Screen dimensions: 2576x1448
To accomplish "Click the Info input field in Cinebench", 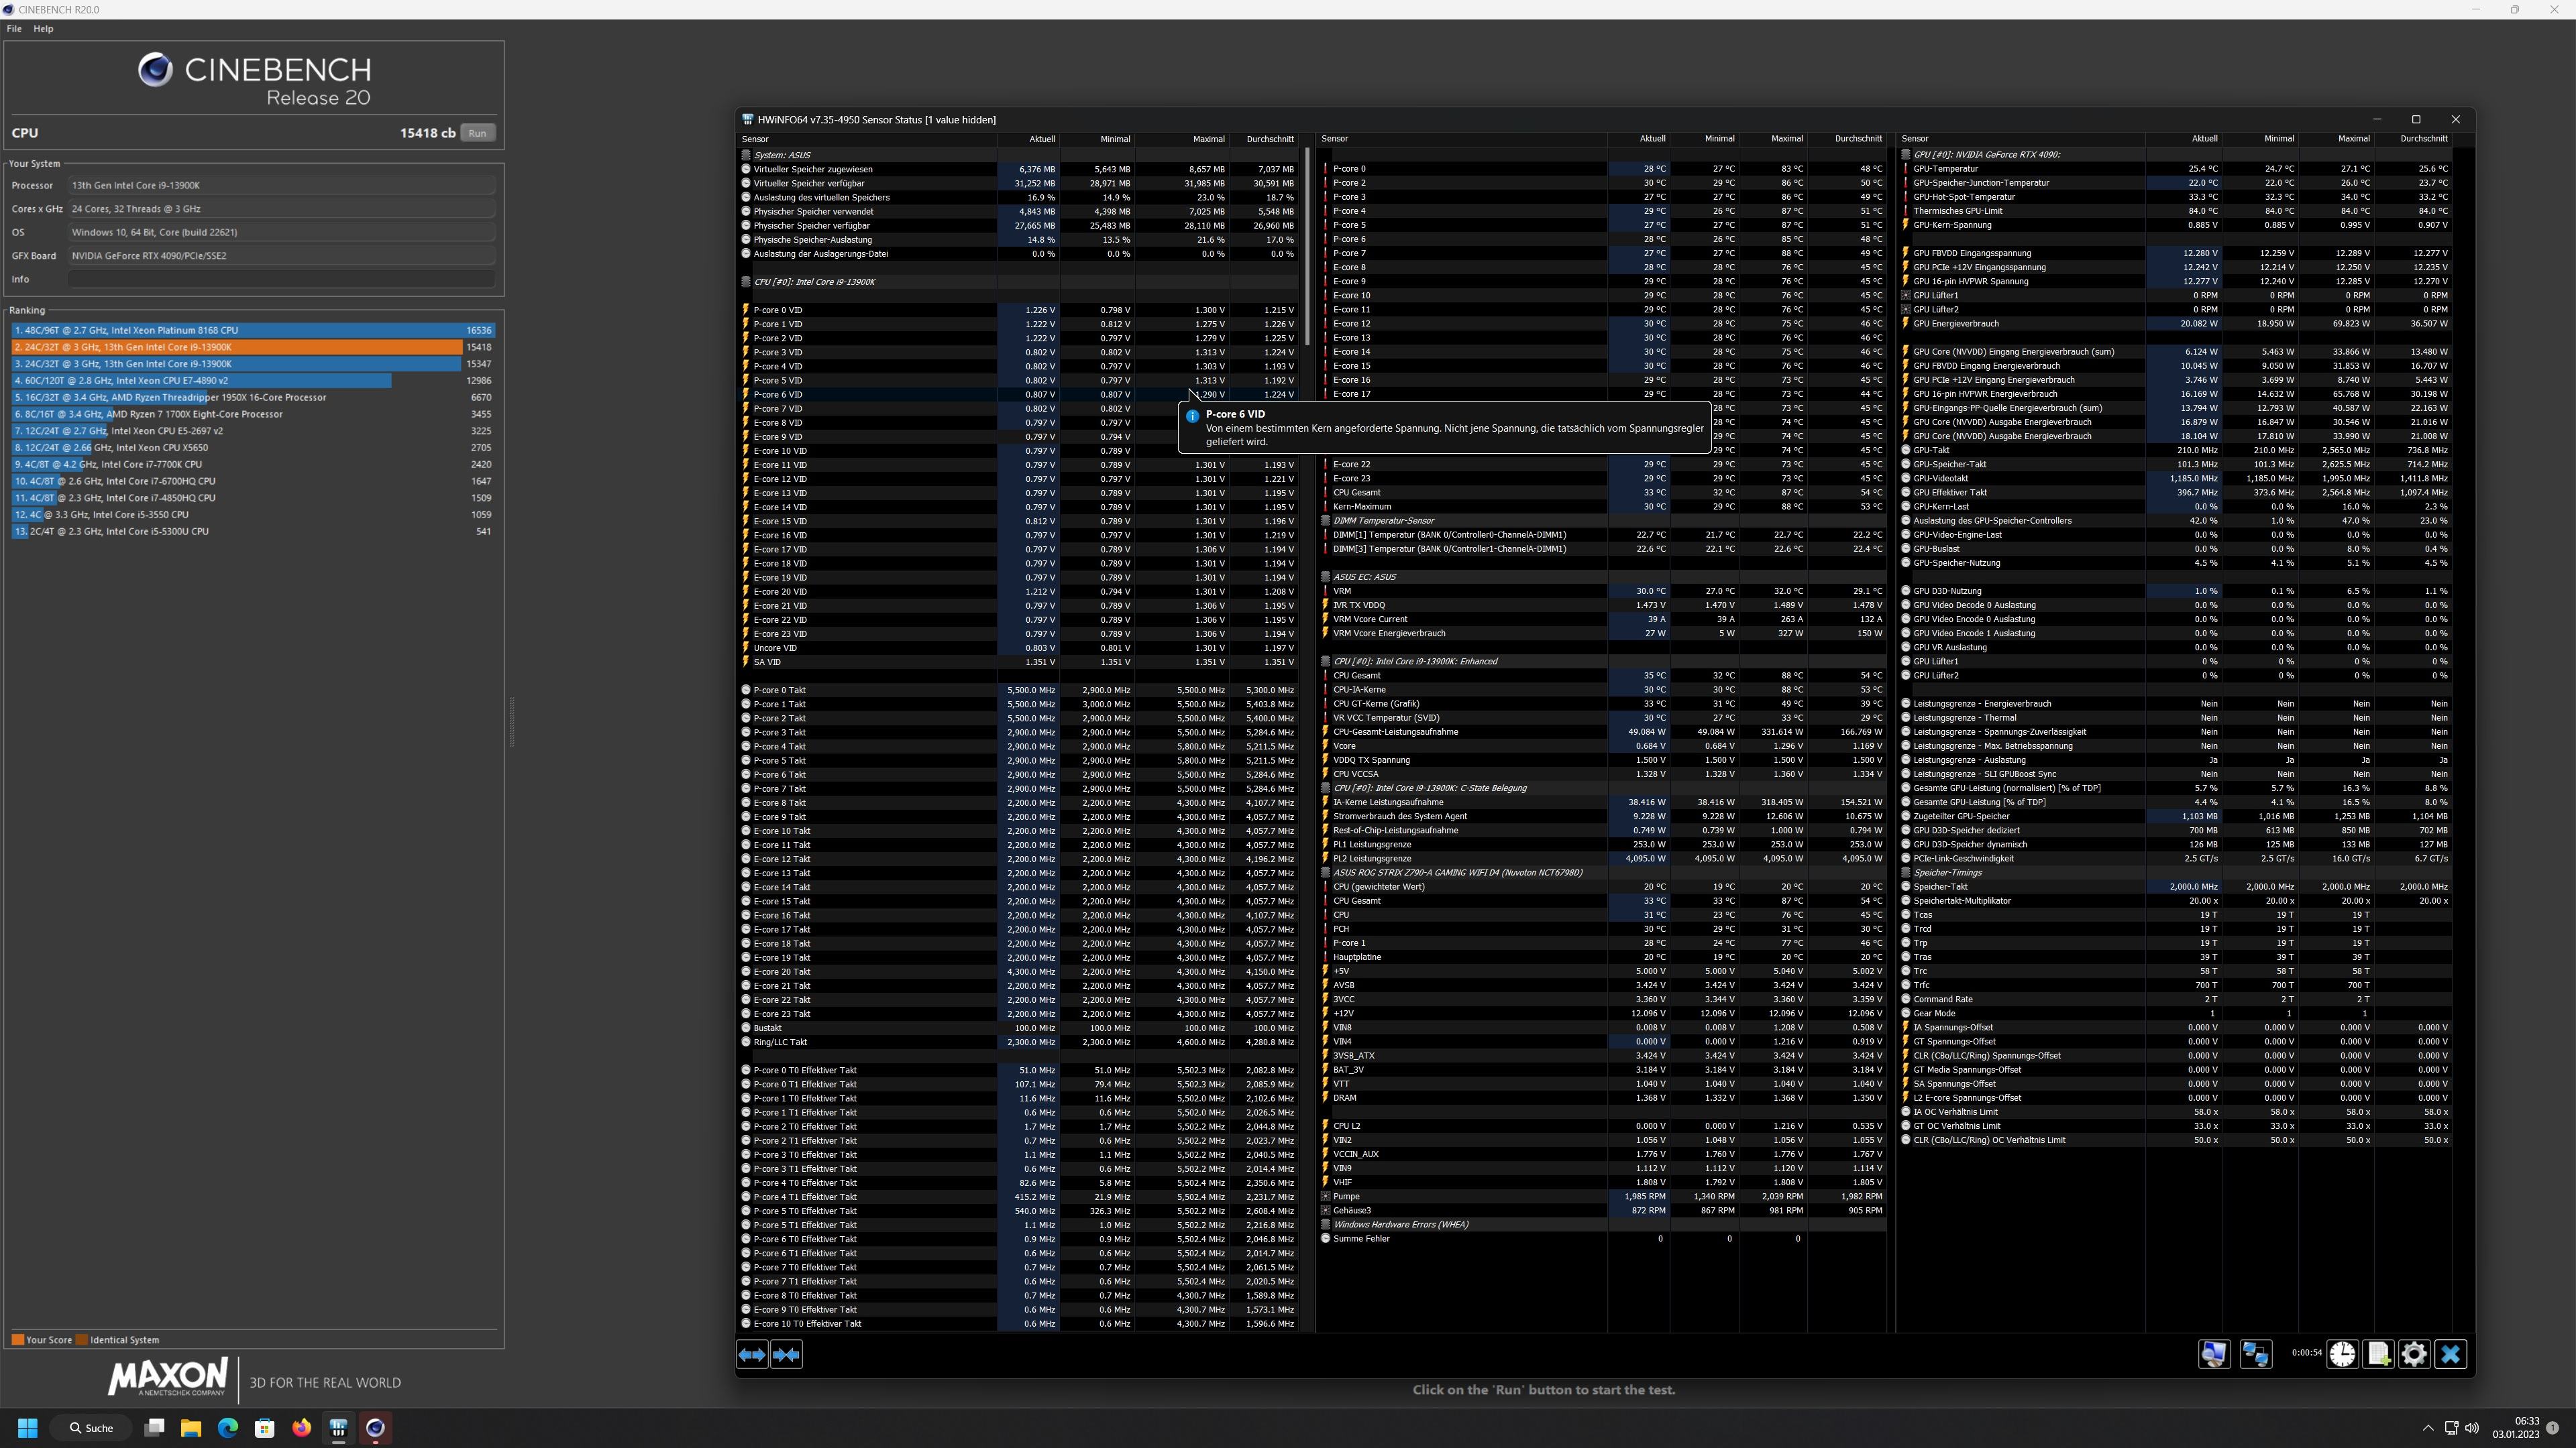I will point(282,280).
